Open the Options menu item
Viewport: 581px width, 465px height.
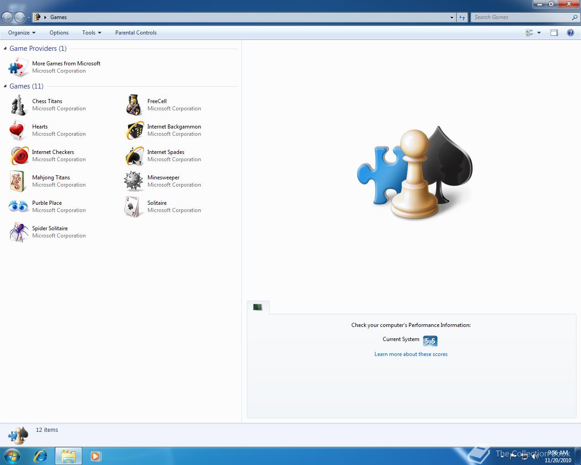click(59, 33)
